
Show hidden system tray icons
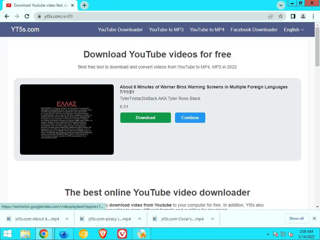(268, 234)
